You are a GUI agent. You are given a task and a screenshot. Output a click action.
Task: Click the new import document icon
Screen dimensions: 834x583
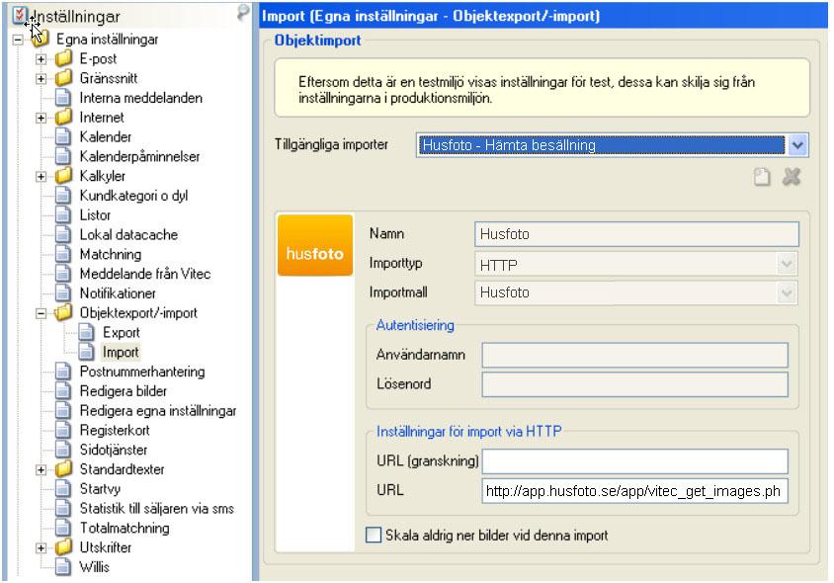point(762,177)
